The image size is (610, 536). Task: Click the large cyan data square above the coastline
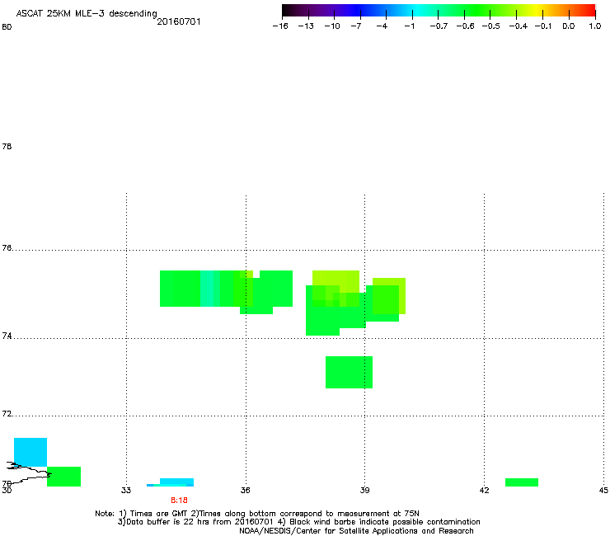point(30,452)
